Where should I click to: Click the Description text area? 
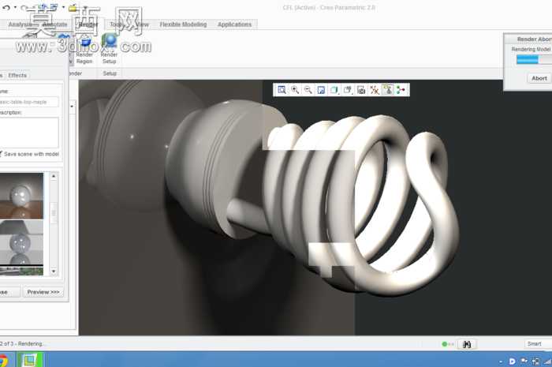coord(29,133)
